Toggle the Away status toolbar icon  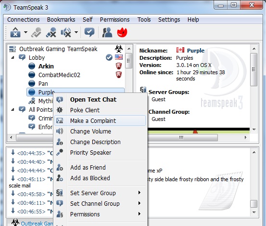tap(89, 32)
